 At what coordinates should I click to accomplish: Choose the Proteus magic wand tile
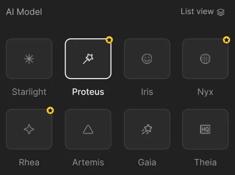[x=88, y=59]
